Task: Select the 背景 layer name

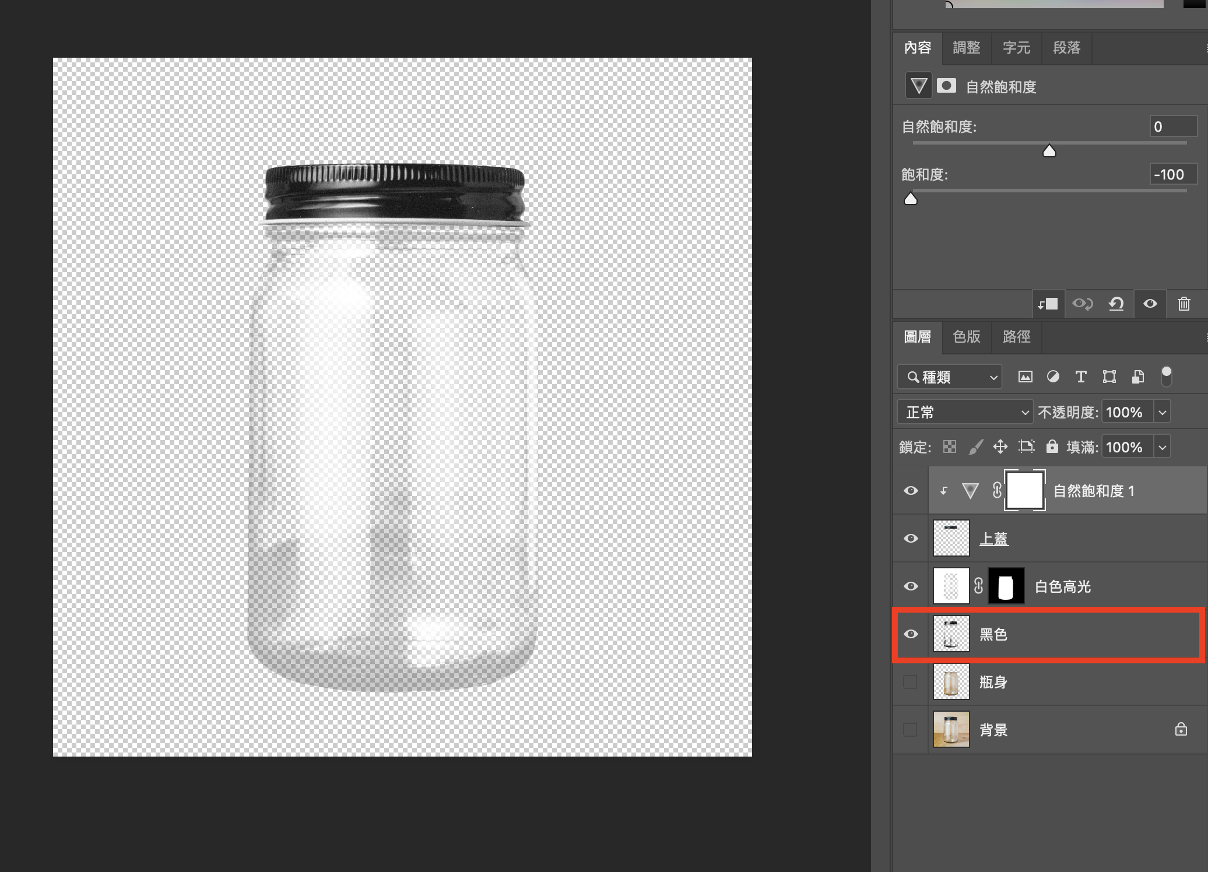Action: pyautogui.click(x=993, y=730)
